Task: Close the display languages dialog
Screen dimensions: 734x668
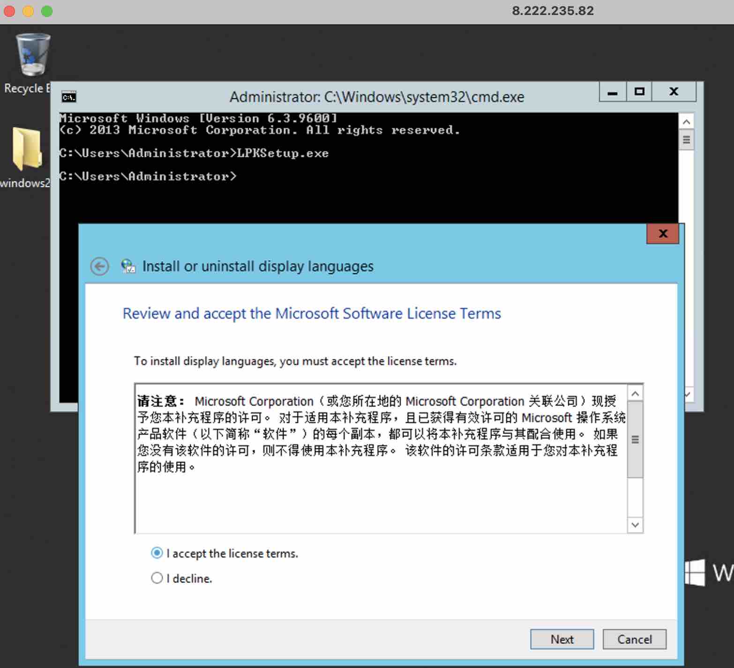Action: pos(663,234)
